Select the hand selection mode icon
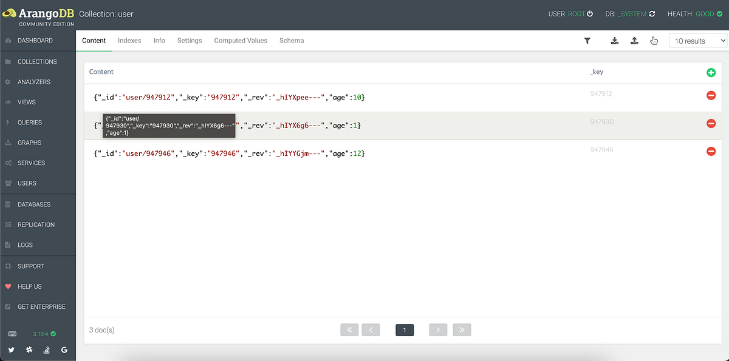The width and height of the screenshot is (729, 361). (654, 41)
